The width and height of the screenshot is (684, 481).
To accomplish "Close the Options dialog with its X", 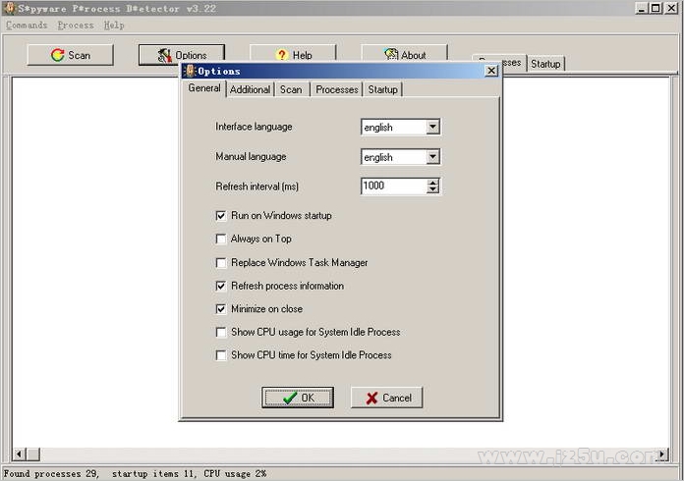I will point(491,71).
